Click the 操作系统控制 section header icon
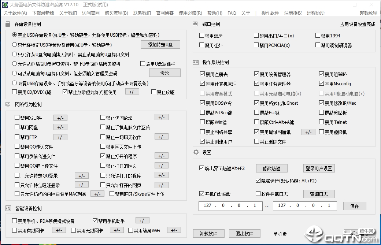The height and width of the screenshot is (245, 381). point(196,62)
